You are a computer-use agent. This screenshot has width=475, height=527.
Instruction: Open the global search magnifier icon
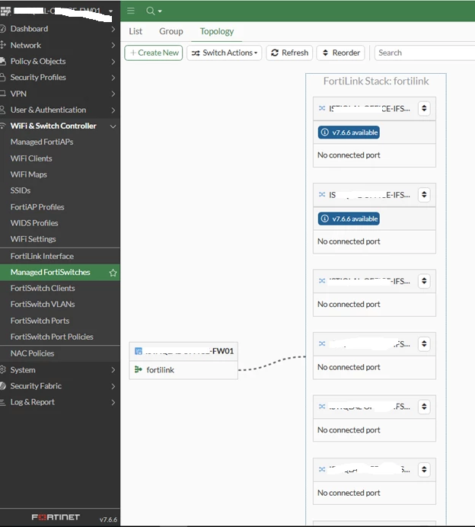click(150, 11)
